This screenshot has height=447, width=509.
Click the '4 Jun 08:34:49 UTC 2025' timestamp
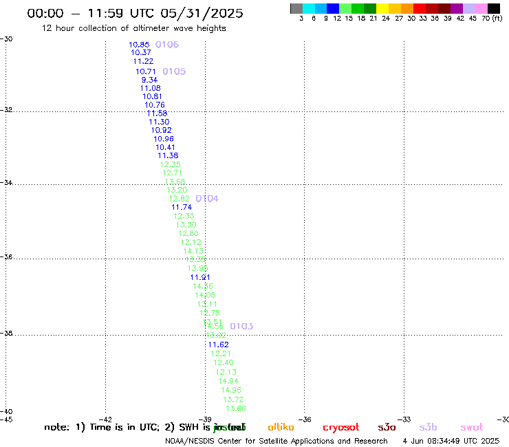[x=451, y=441]
